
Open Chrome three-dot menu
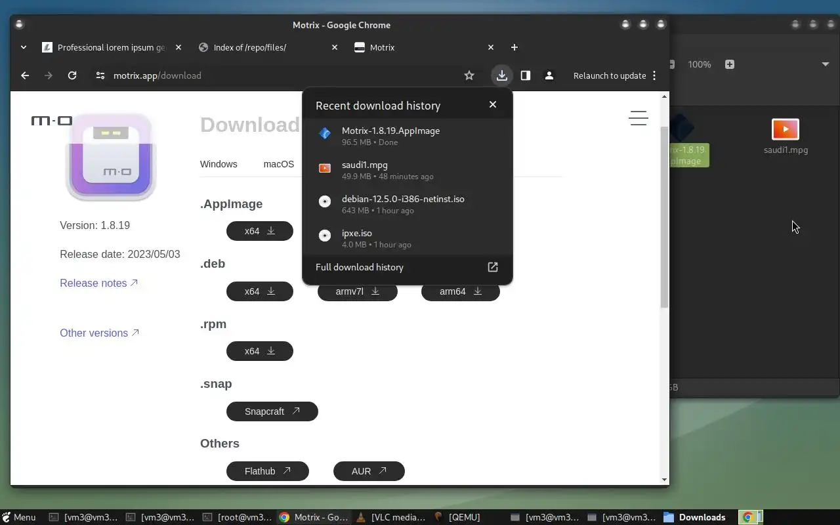pos(654,75)
